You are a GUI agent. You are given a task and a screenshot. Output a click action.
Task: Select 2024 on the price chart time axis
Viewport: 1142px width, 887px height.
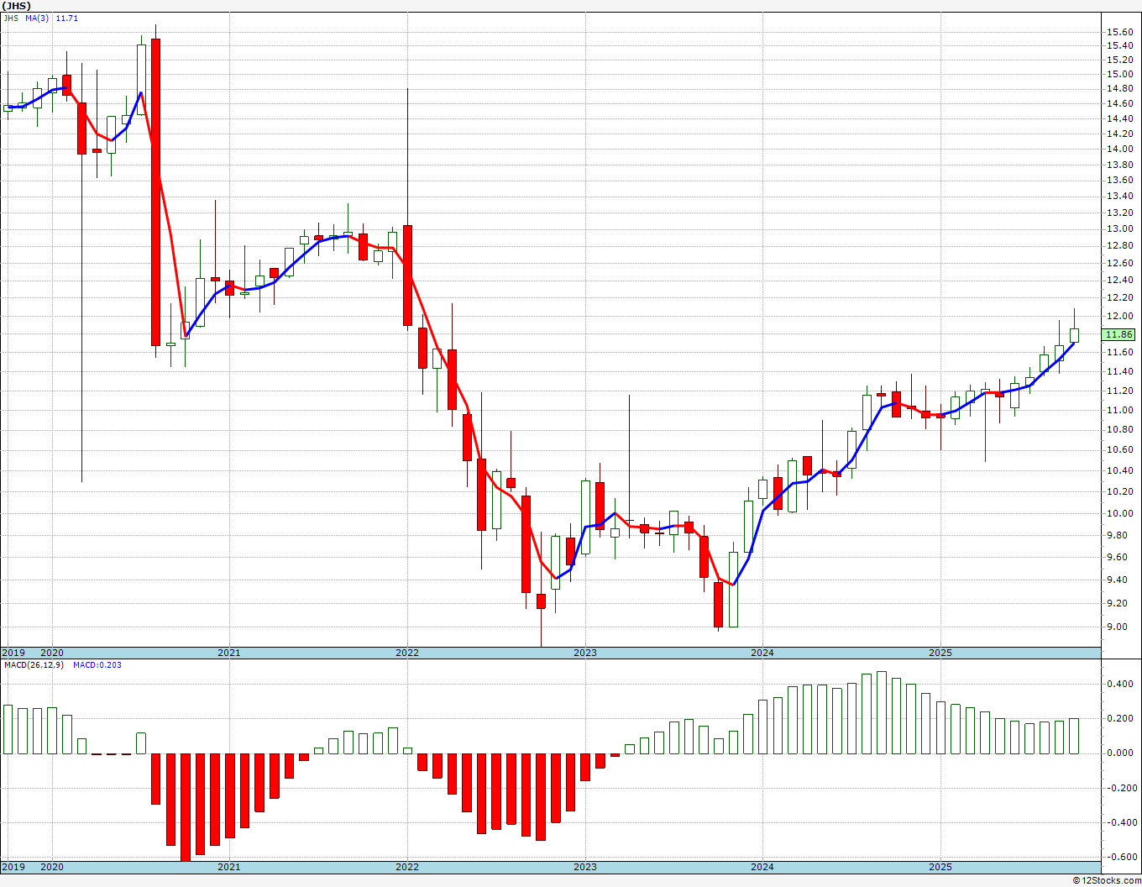pos(762,653)
